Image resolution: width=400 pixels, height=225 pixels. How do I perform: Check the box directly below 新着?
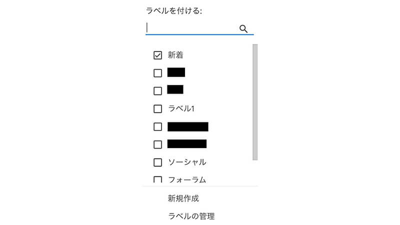tap(158, 73)
